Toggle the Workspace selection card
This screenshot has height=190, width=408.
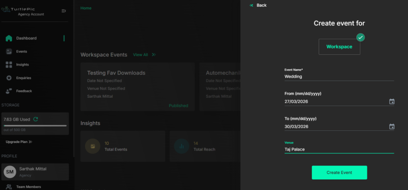coord(339,47)
